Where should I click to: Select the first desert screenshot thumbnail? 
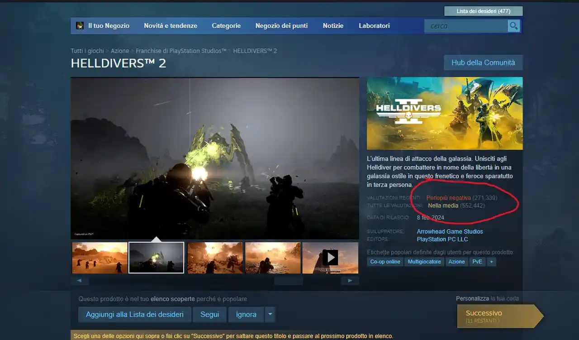(x=100, y=258)
